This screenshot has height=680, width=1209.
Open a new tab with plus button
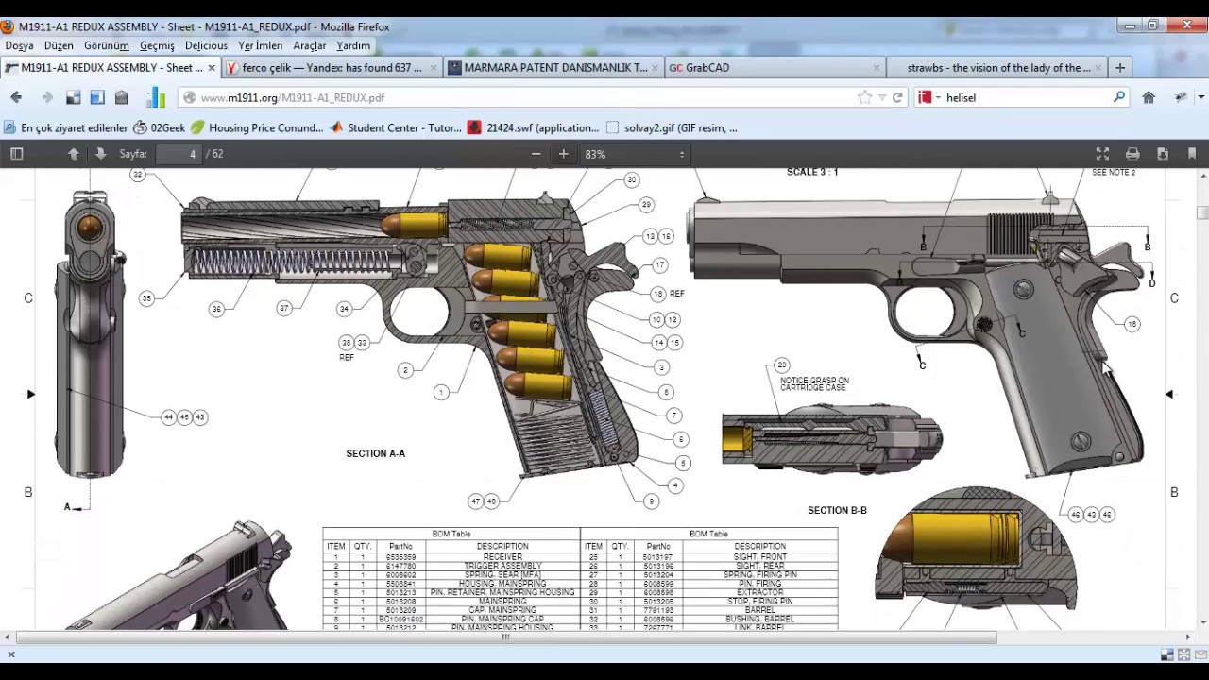point(1120,68)
